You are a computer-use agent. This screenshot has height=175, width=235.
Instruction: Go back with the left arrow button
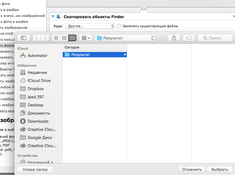point(37,38)
